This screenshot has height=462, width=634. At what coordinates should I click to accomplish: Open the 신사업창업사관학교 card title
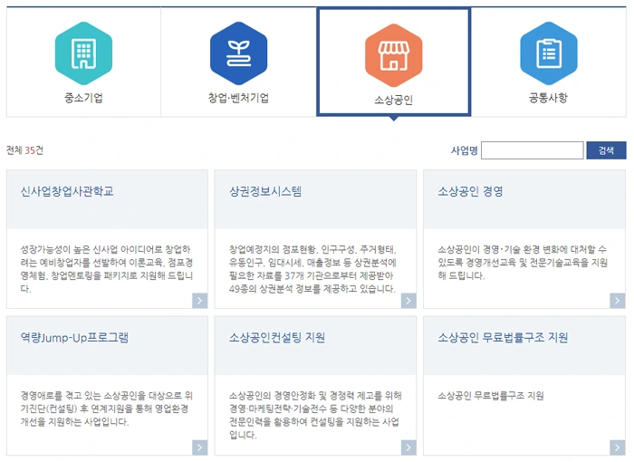(67, 191)
